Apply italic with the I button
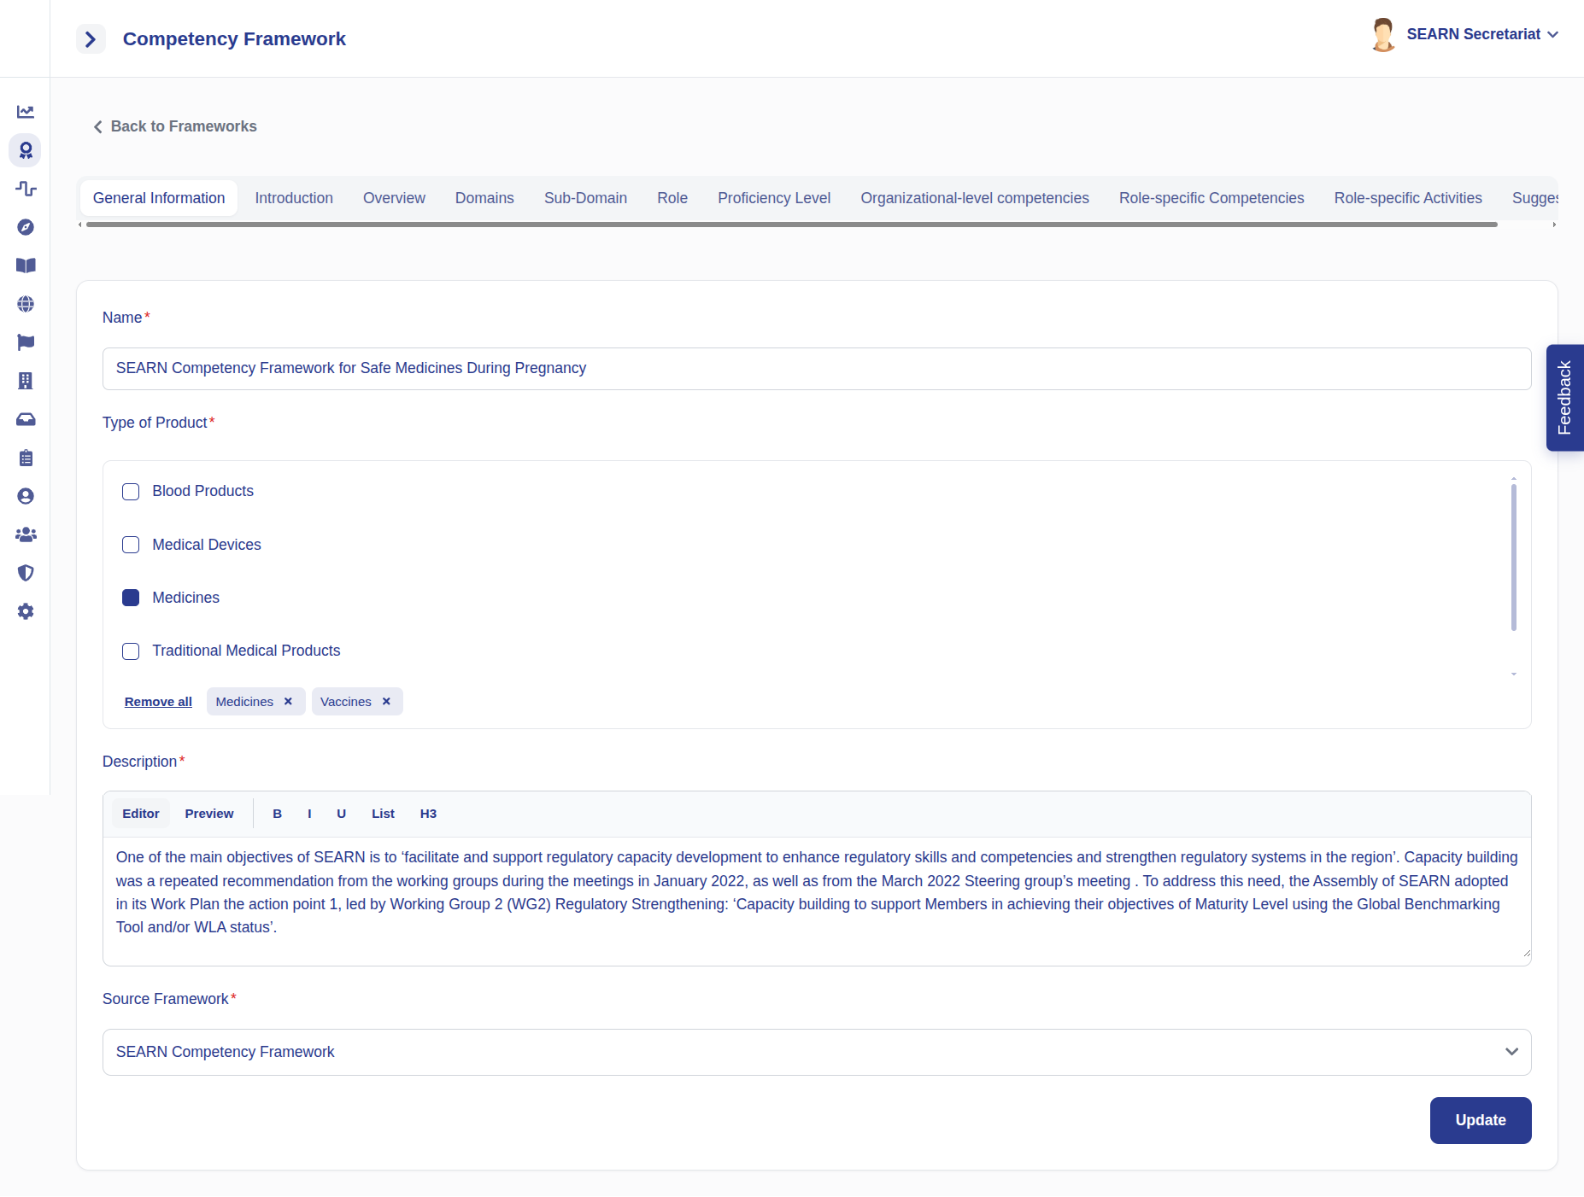1584x1197 pixels. point(309,814)
